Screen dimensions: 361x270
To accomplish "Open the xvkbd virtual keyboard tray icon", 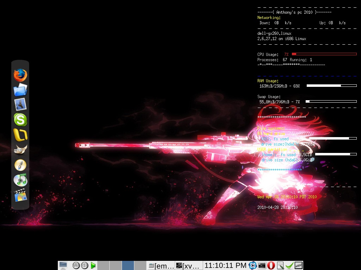I will coord(297,265).
